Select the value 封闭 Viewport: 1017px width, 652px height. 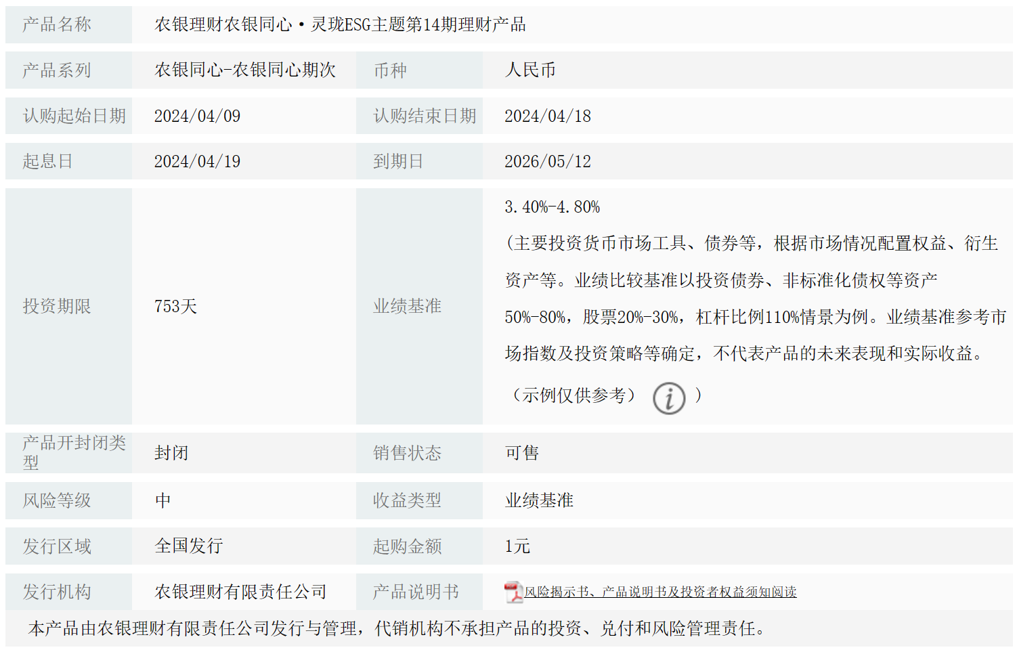(171, 453)
